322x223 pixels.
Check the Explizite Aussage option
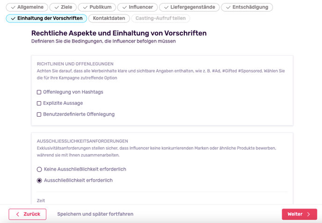click(39, 103)
